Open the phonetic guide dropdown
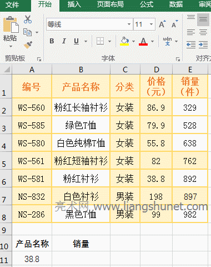211x267 pixels. [176, 41]
